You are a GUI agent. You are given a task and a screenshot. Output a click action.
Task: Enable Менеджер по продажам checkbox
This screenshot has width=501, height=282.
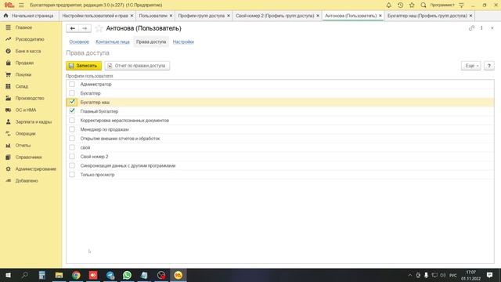coord(72,129)
